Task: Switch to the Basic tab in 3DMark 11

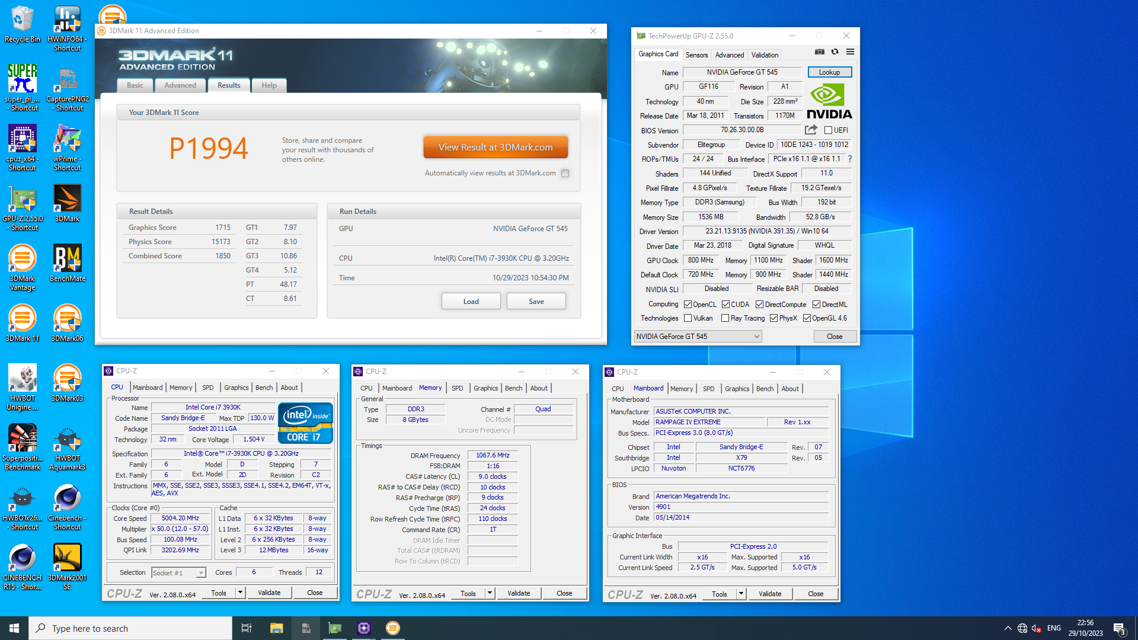Action: click(135, 85)
